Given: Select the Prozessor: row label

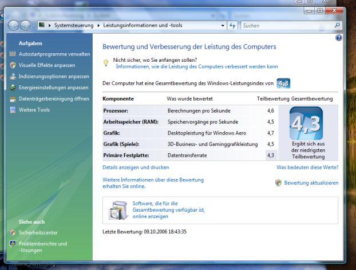Looking at the screenshot, I should coord(116,111).
